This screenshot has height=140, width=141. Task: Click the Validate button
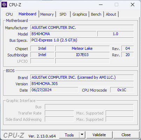tap(99, 135)
